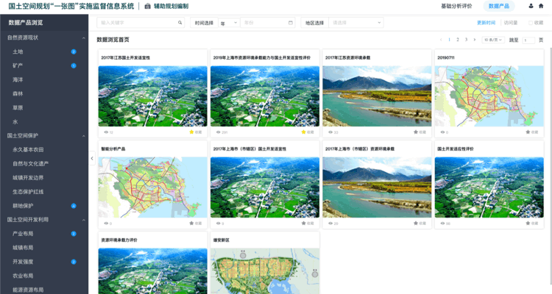Favorite the 2017年江苏资源环境承载 card star
Image resolution: width=552 pixels, height=294 pixels.
(416, 132)
